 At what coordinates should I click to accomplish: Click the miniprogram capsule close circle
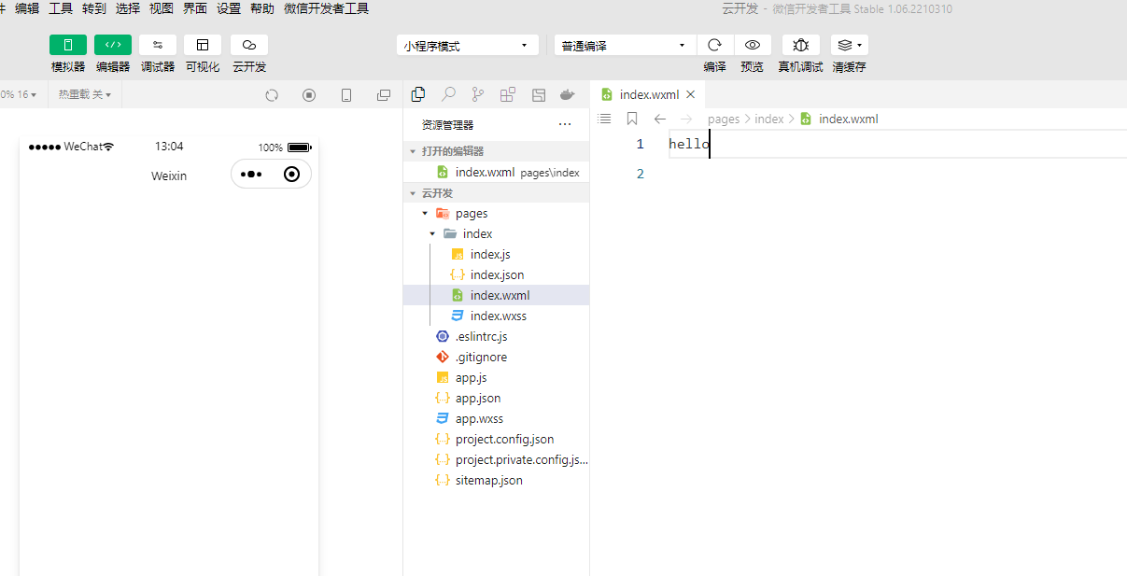click(291, 175)
